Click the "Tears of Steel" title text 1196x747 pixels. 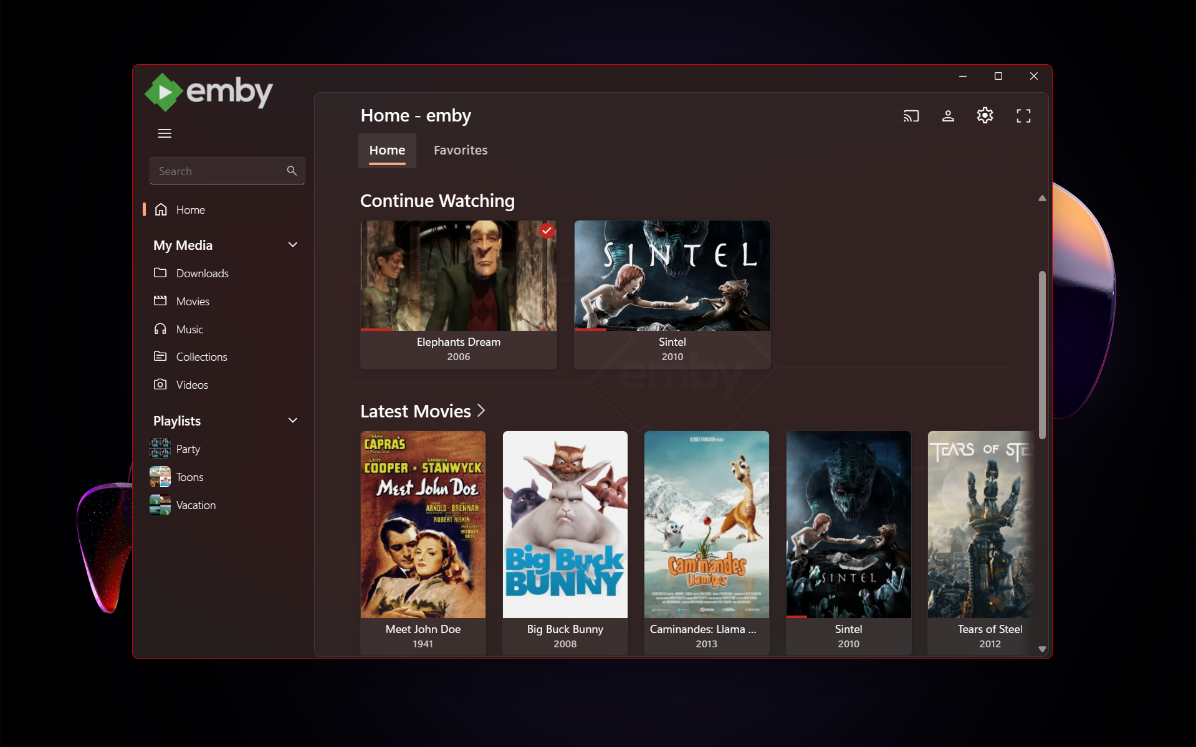pos(990,629)
